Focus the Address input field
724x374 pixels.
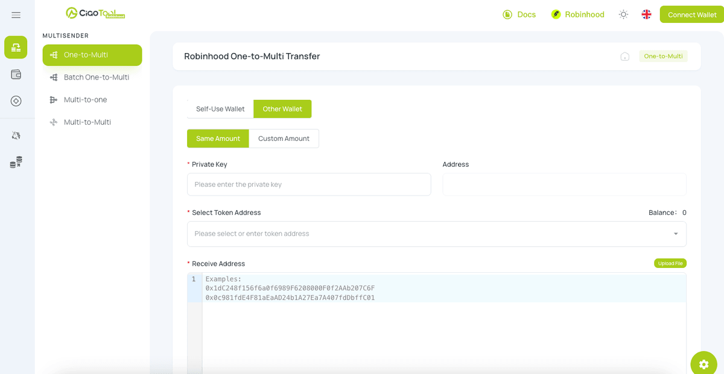(564, 184)
